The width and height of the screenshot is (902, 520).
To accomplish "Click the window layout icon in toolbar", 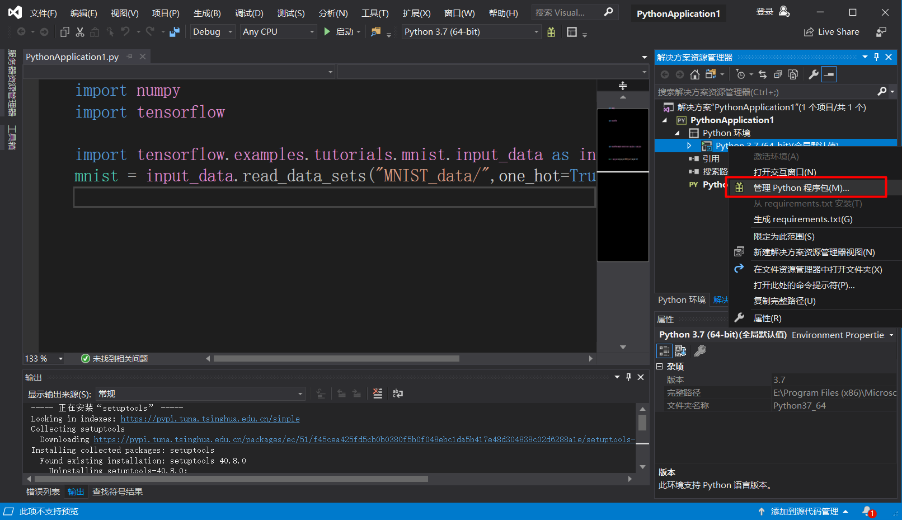I will click(x=571, y=32).
